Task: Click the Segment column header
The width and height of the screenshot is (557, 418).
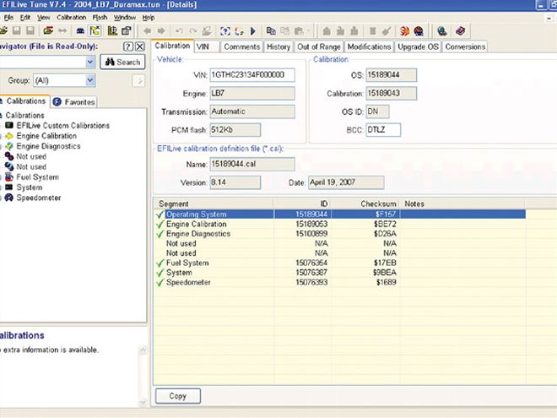Action: click(x=214, y=204)
